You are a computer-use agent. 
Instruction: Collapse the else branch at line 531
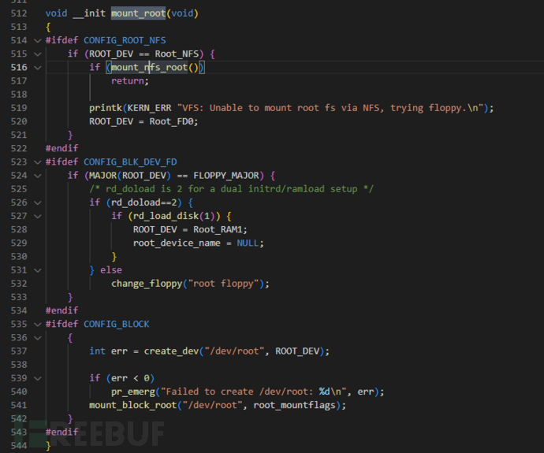click(36, 270)
